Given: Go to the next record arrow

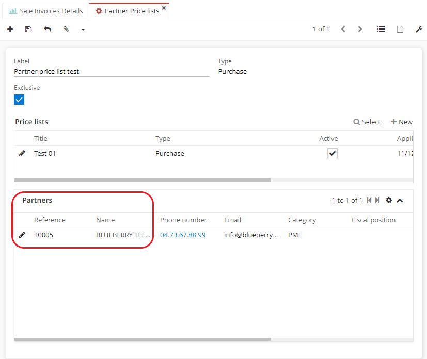Looking at the screenshot, I should click(x=360, y=29).
